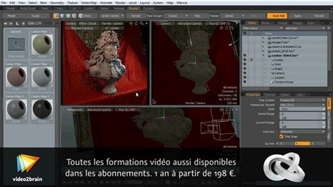
Task: Expand the cockpit_0010.lxo scene
Action: (264, 51)
